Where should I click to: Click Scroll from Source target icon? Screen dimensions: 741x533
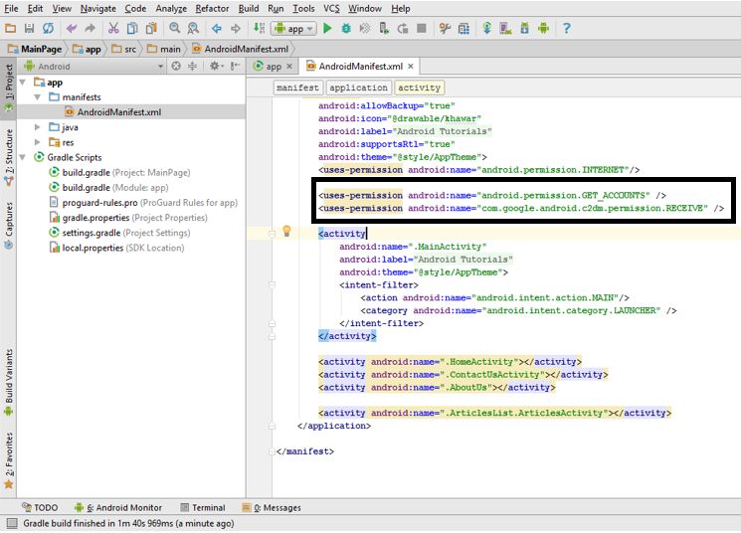coord(176,67)
